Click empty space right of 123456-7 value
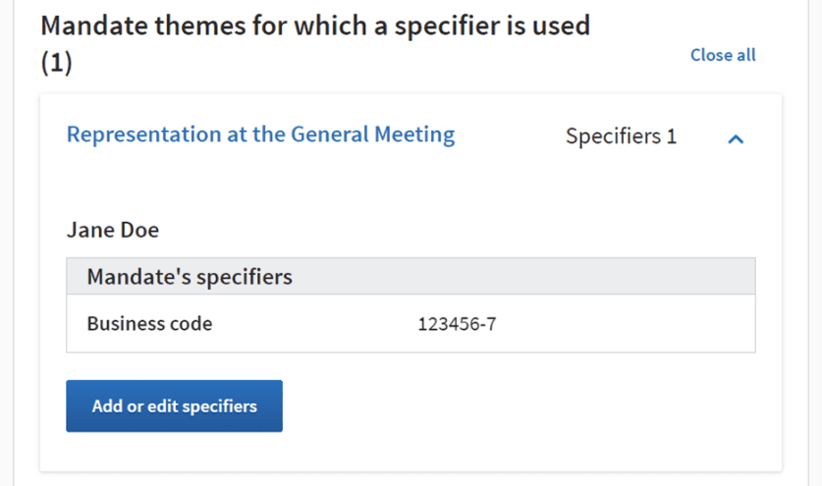 629,323
